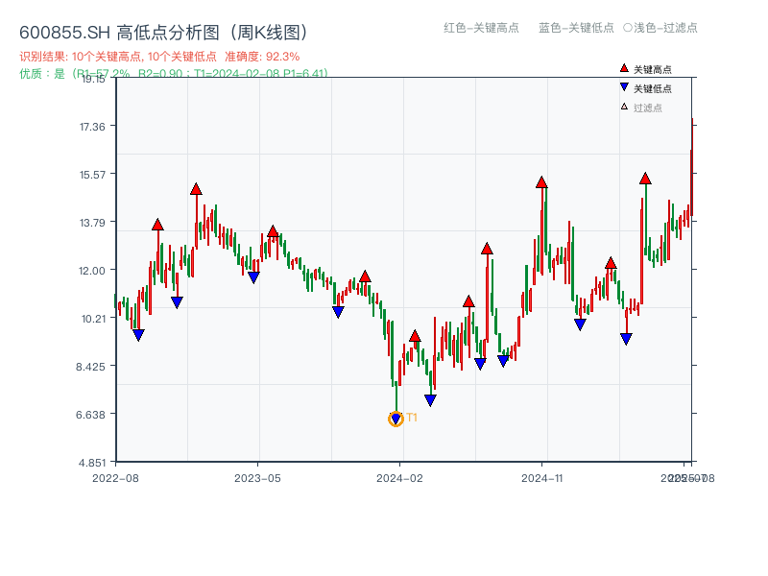Click the 红色-关键高点 header label
This screenshot has width=768, height=576.
click(481, 28)
